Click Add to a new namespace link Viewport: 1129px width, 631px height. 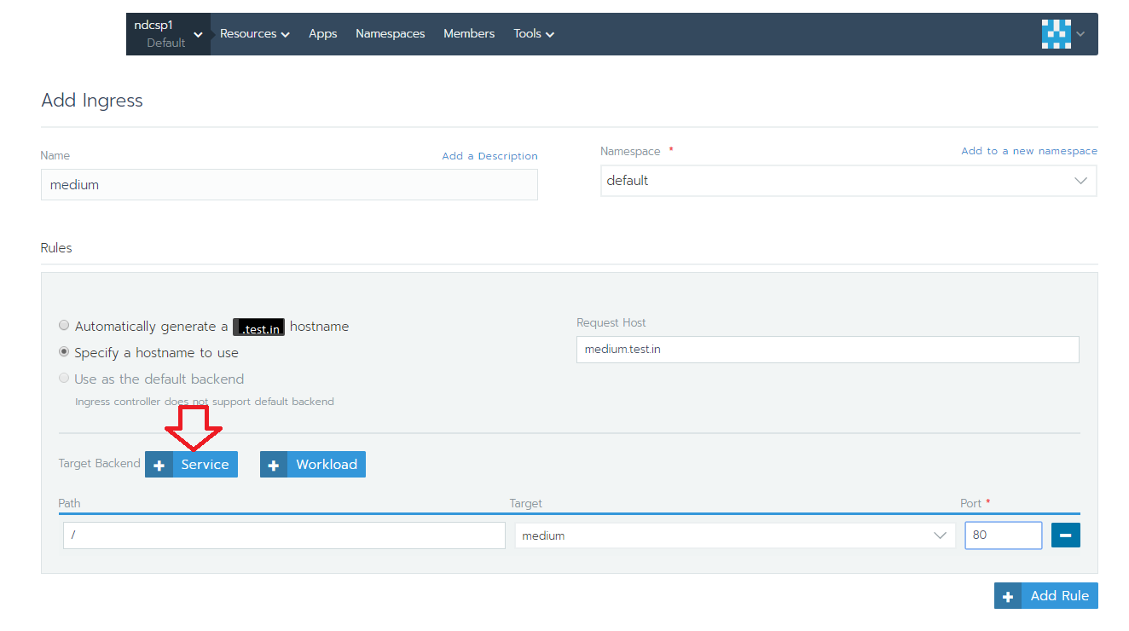tap(1029, 151)
